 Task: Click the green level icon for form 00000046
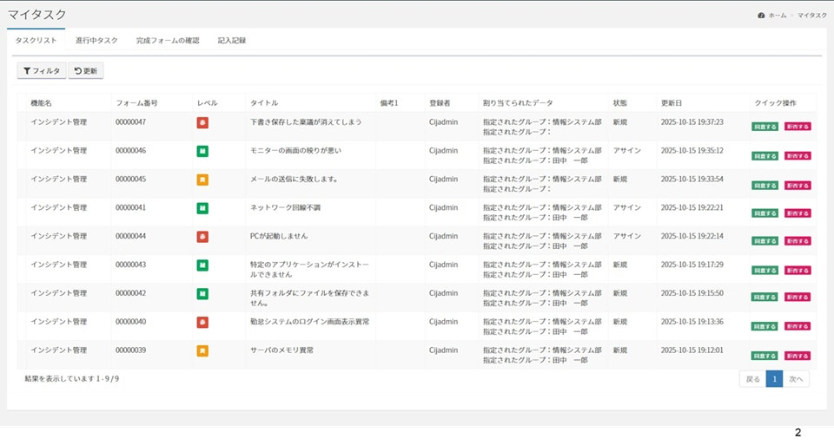202,151
